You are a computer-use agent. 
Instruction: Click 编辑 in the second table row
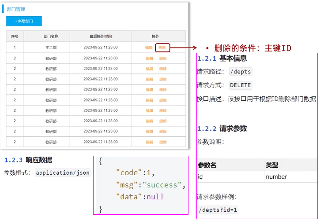(149, 58)
